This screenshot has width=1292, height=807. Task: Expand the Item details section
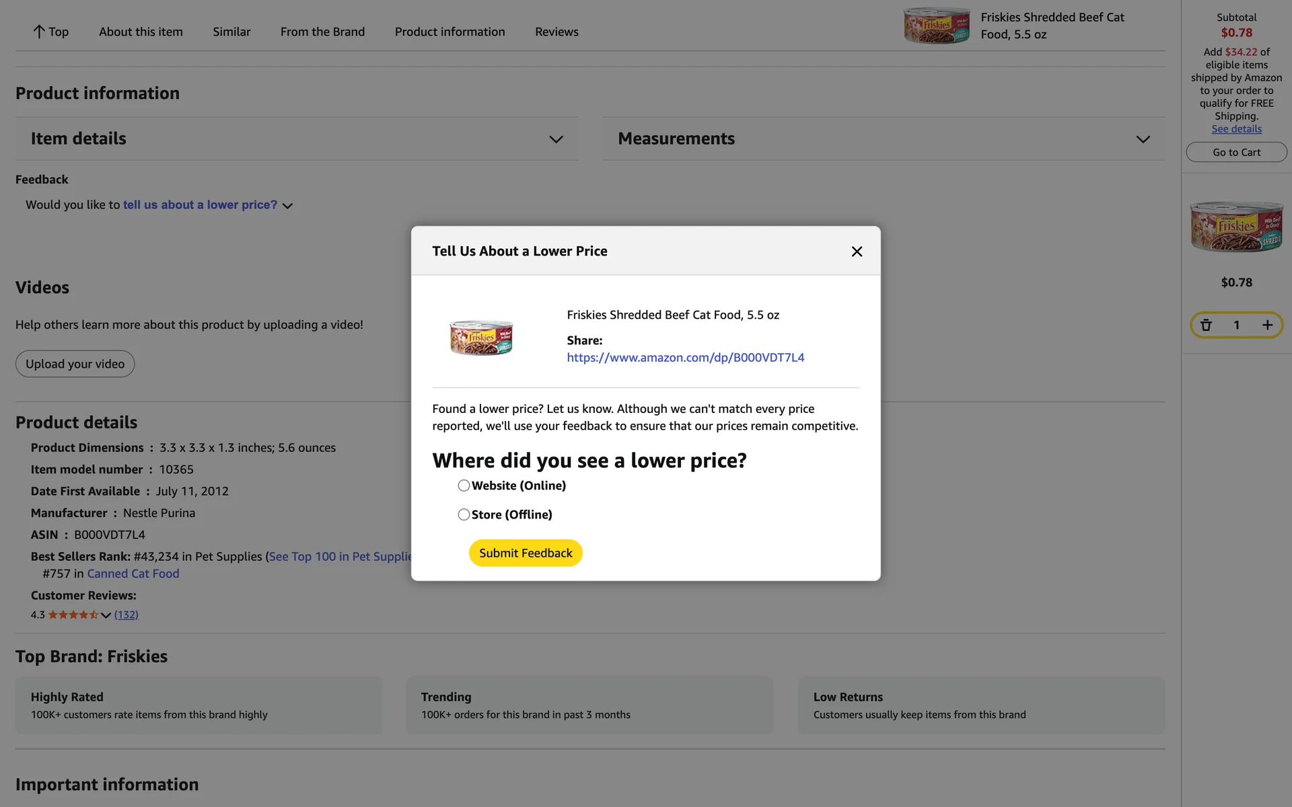coord(555,139)
